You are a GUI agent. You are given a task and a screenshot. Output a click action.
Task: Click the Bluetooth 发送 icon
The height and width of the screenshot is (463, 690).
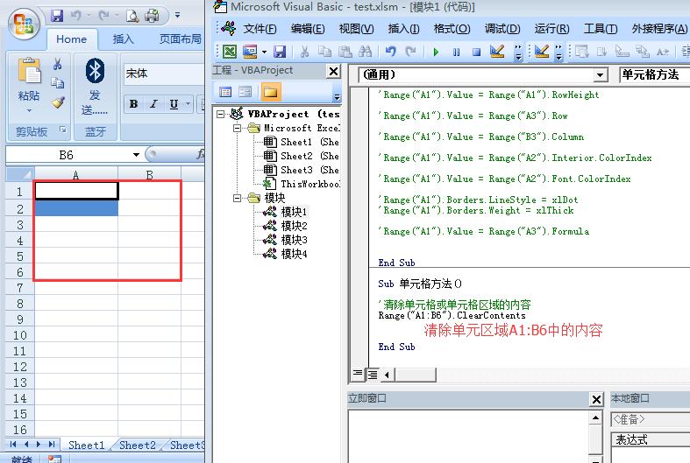click(x=95, y=71)
